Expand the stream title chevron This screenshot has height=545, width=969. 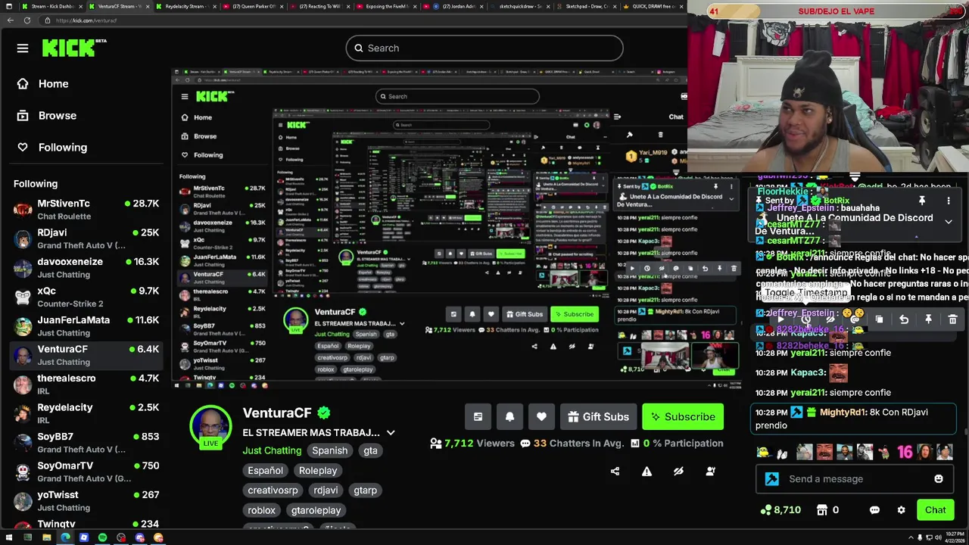tap(391, 433)
